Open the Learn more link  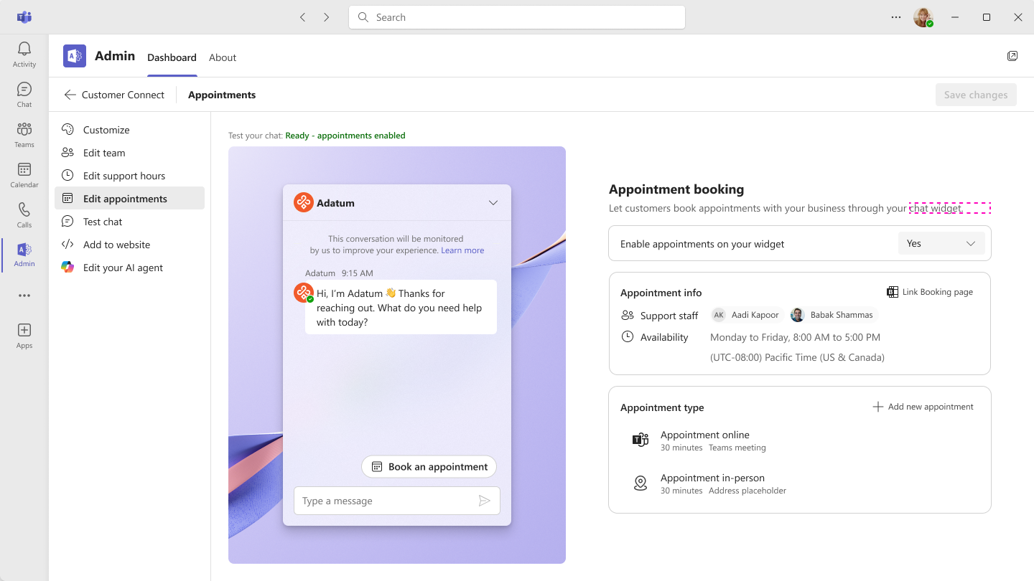(462, 250)
